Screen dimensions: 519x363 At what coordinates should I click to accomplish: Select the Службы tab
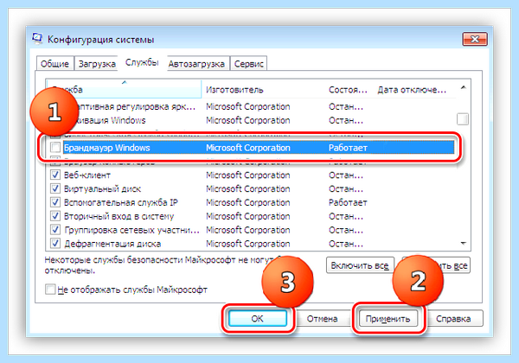click(x=142, y=62)
